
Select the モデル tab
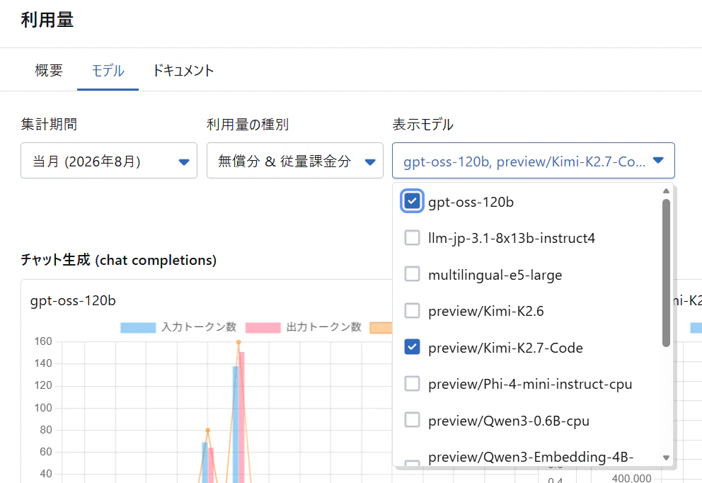click(108, 70)
